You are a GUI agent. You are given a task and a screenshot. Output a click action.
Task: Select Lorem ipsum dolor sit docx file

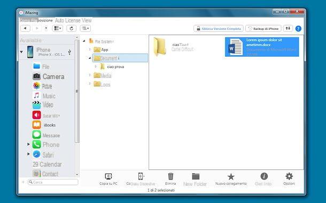click(262, 47)
